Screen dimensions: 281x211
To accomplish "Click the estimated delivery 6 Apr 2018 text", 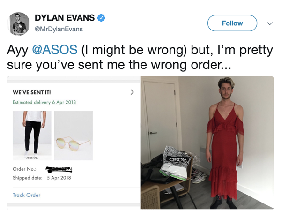I will [44, 102].
